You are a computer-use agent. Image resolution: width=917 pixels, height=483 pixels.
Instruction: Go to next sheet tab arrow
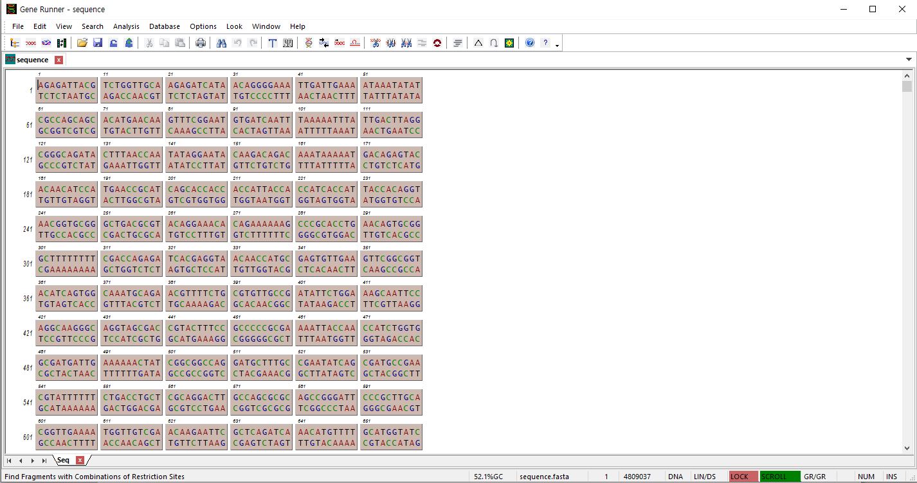point(32,461)
